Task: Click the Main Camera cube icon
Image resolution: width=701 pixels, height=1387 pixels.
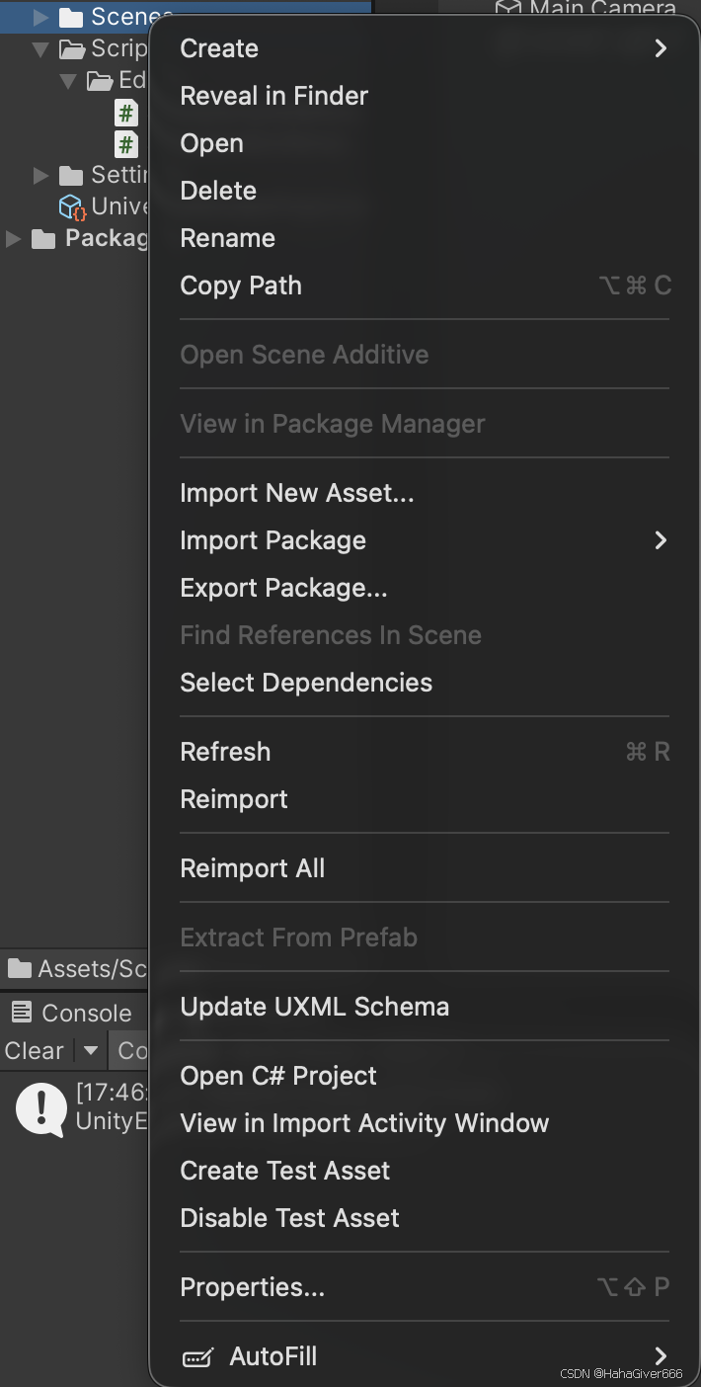Action: (507, 10)
